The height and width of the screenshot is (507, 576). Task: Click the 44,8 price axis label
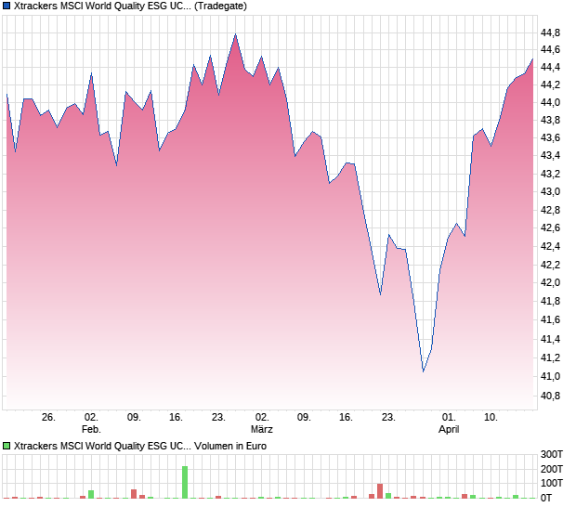pyautogui.click(x=550, y=33)
